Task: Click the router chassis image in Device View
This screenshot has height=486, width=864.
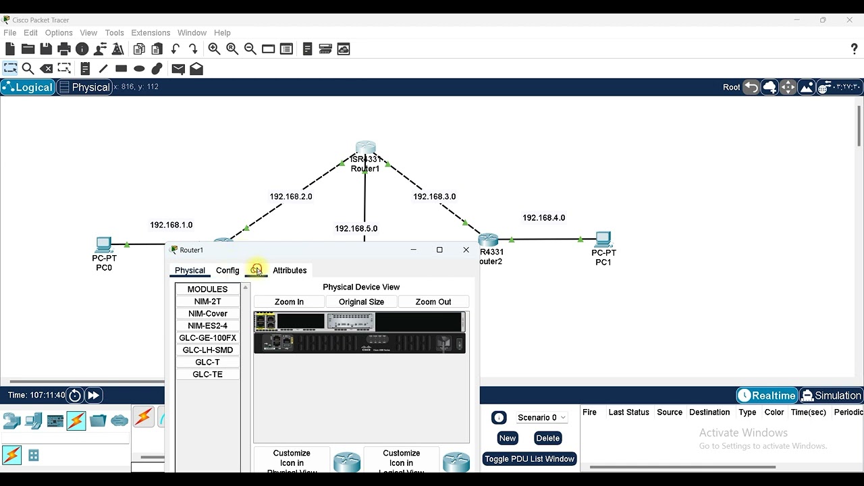Action: click(360, 332)
